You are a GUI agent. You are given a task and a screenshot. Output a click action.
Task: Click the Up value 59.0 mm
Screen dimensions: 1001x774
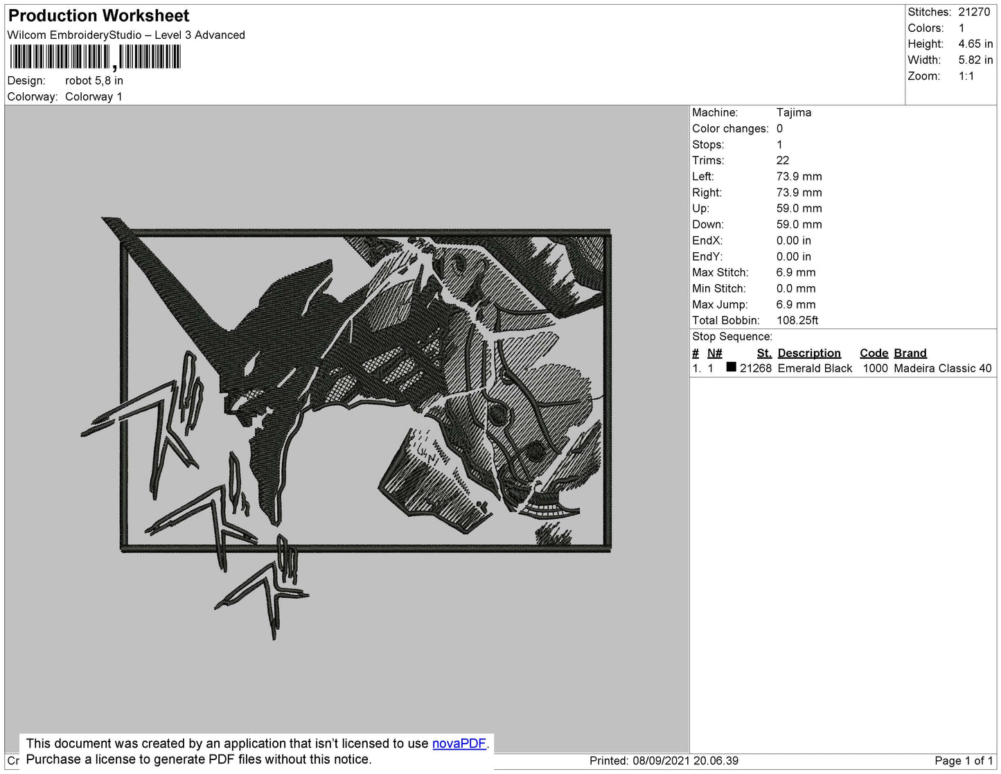(x=799, y=208)
